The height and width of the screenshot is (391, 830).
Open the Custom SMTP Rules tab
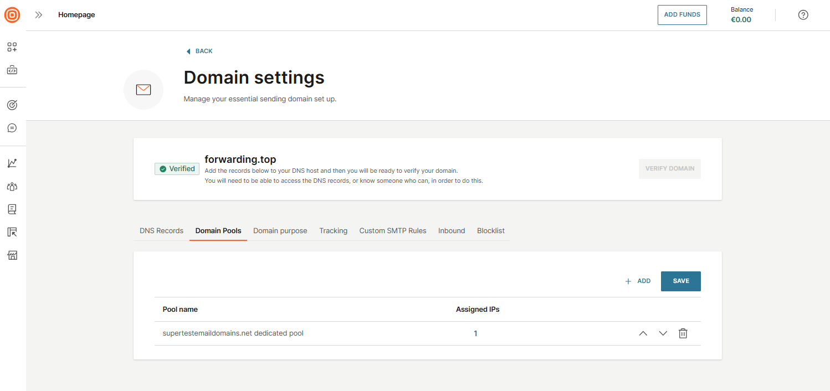click(393, 230)
